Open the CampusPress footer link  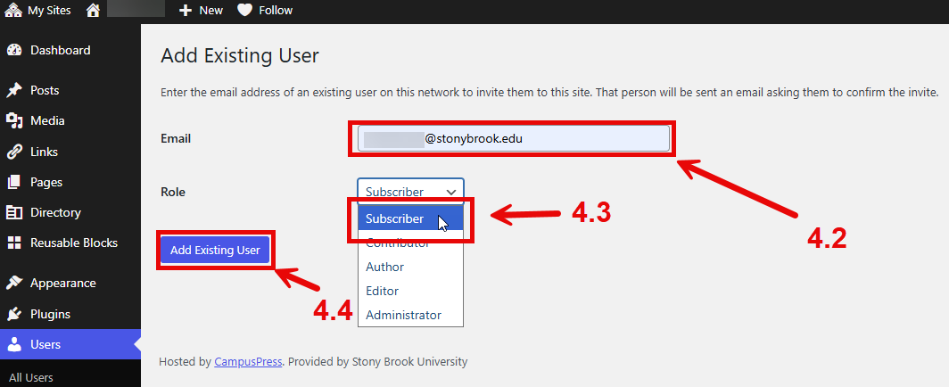(248, 362)
